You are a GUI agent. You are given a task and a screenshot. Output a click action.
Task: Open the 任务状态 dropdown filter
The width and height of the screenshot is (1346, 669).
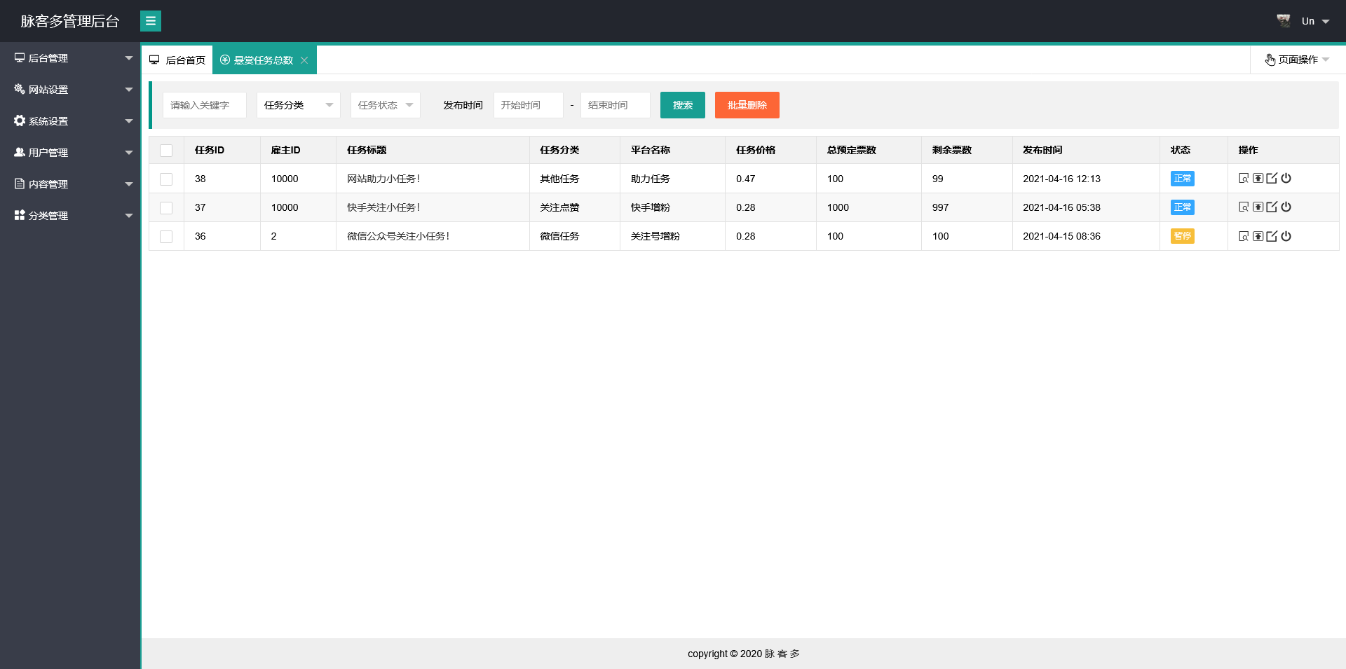[385, 105]
